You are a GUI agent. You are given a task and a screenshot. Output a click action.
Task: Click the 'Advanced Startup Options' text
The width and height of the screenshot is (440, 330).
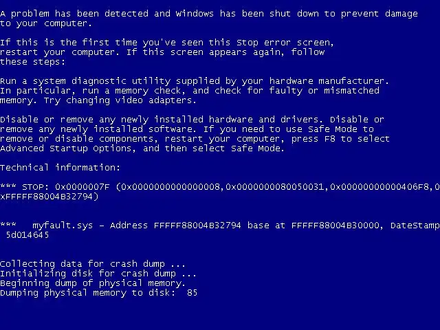pyautogui.click(x=66, y=148)
